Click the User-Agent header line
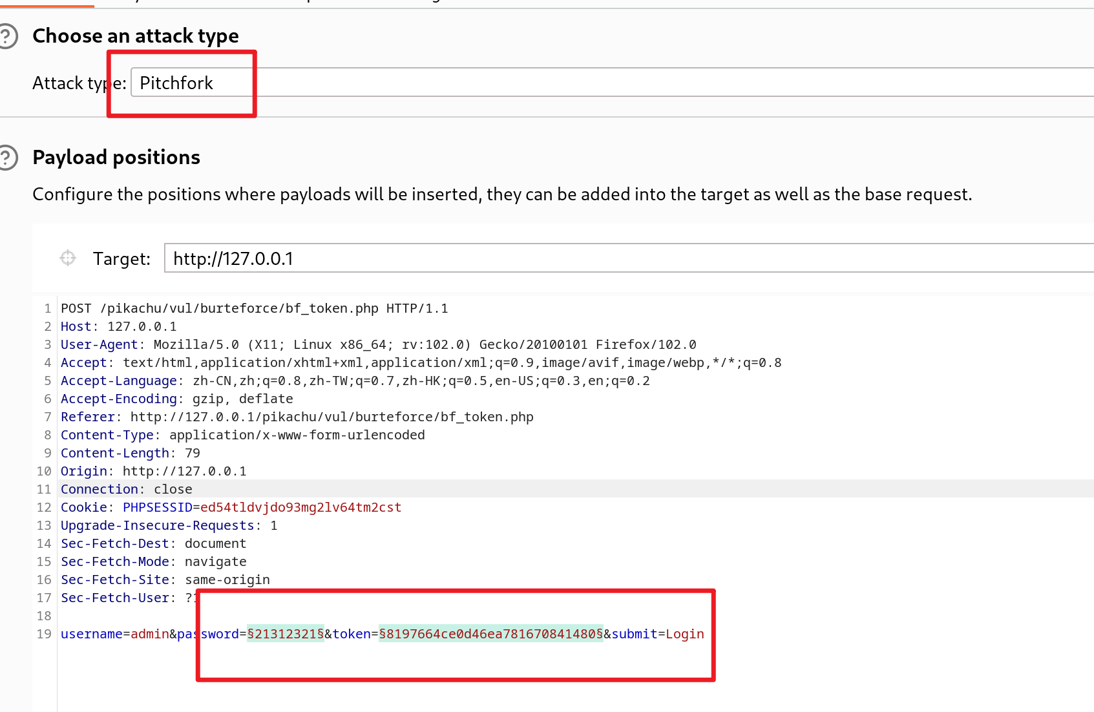The image size is (1094, 712). (x=379, y=344)
